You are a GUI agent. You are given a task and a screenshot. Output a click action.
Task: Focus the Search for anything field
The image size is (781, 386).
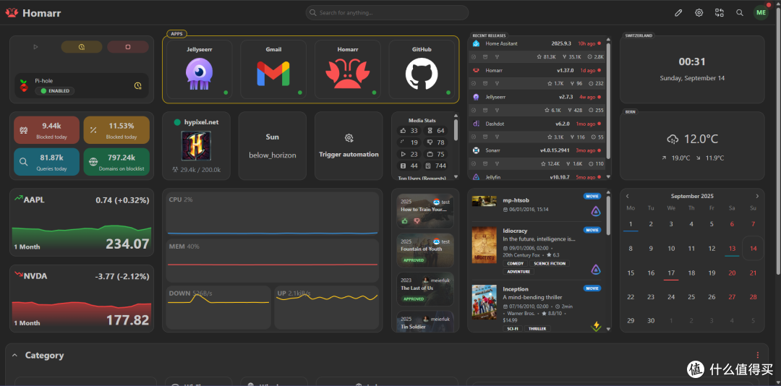point(387,12)
